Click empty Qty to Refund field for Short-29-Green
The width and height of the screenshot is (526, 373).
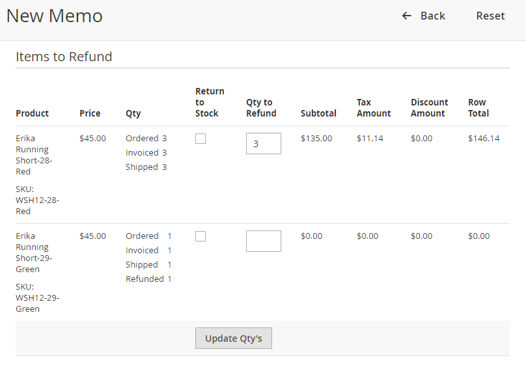[263, 241]
